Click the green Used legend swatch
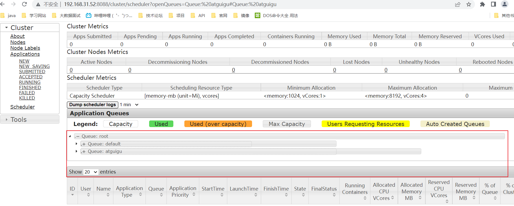 [x=161, y=124]
